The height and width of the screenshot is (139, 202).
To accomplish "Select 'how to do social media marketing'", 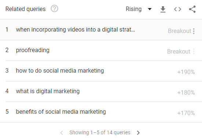I will click(60, 70).
